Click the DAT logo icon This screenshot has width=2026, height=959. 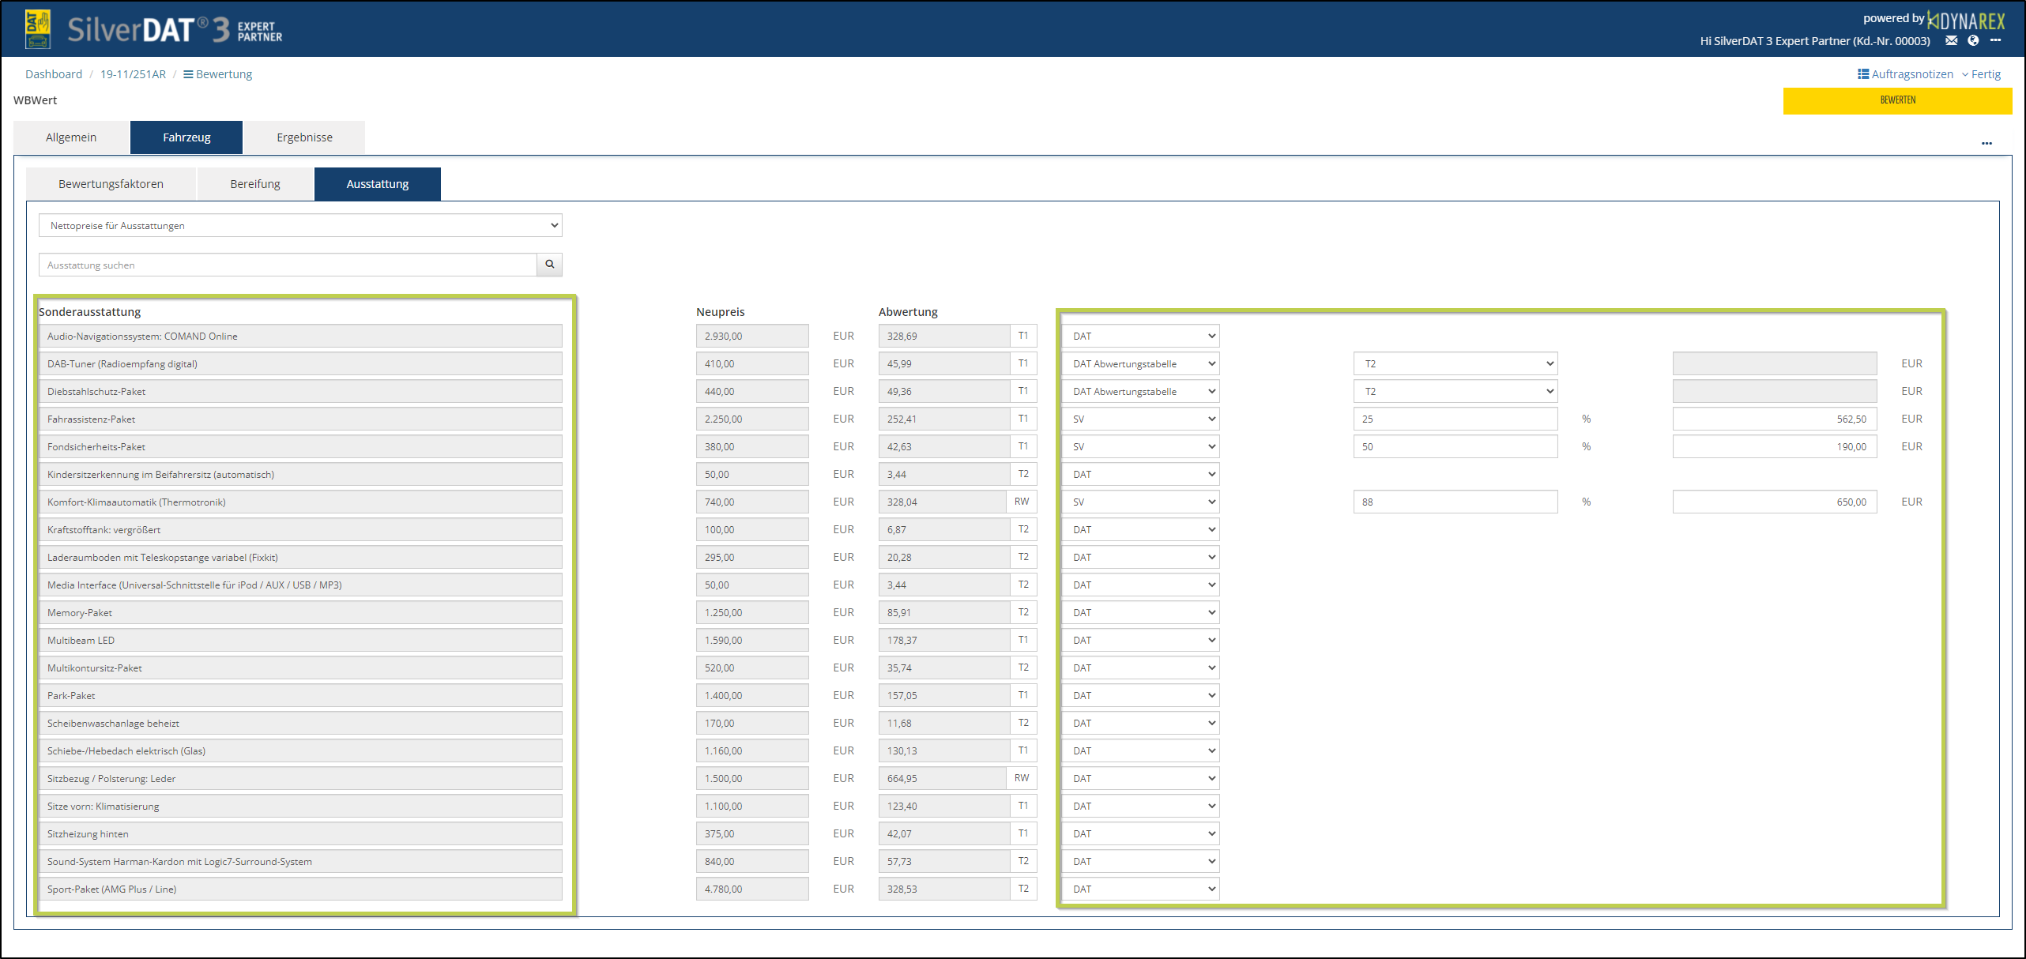tap(38, 29)
